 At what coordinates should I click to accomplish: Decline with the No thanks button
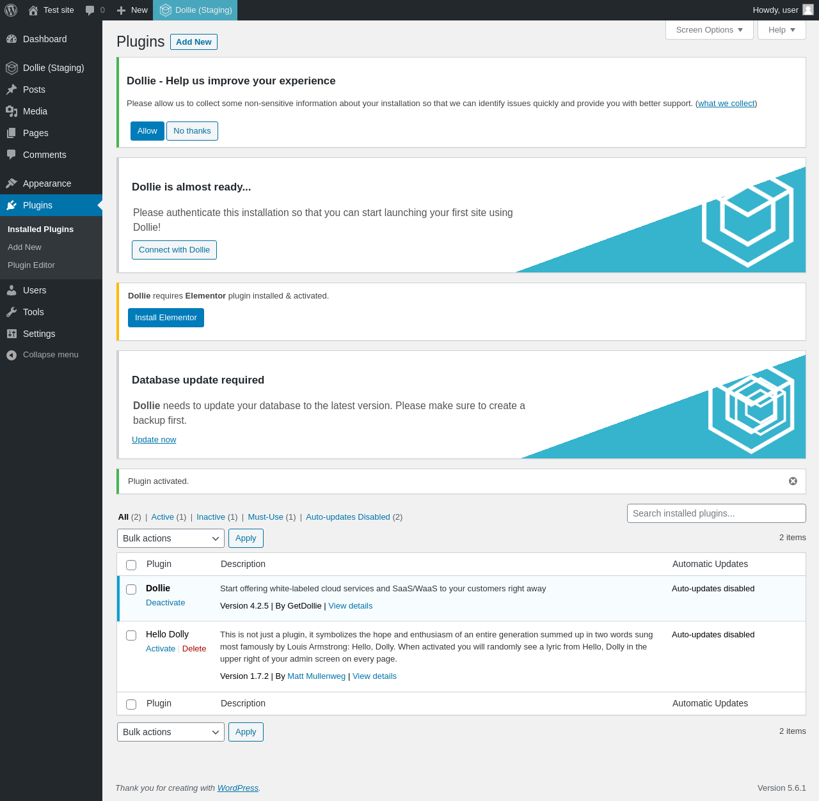click(192, 131)
